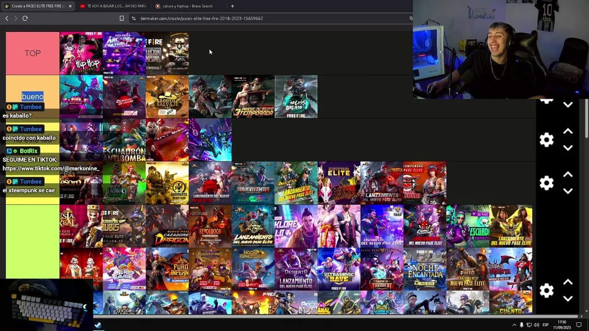
Task: Move the green tier row up
Action: 568,282
